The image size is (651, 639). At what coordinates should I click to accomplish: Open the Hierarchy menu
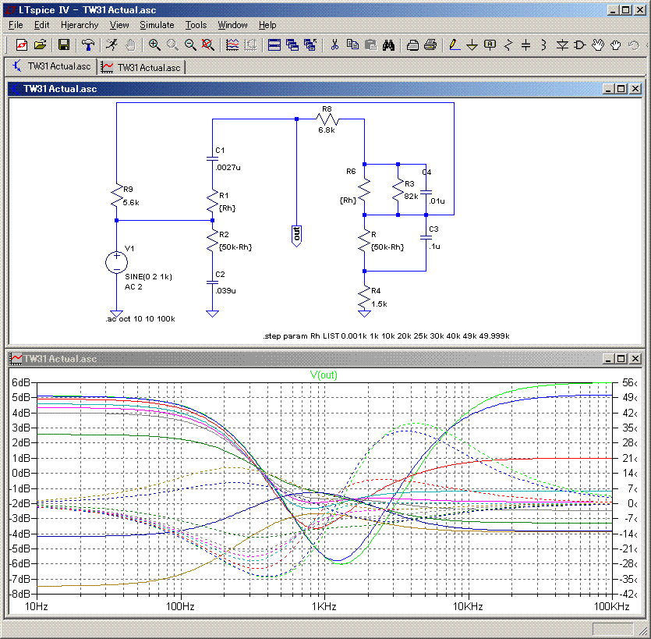pyautogui.click(x=80, y=25)
